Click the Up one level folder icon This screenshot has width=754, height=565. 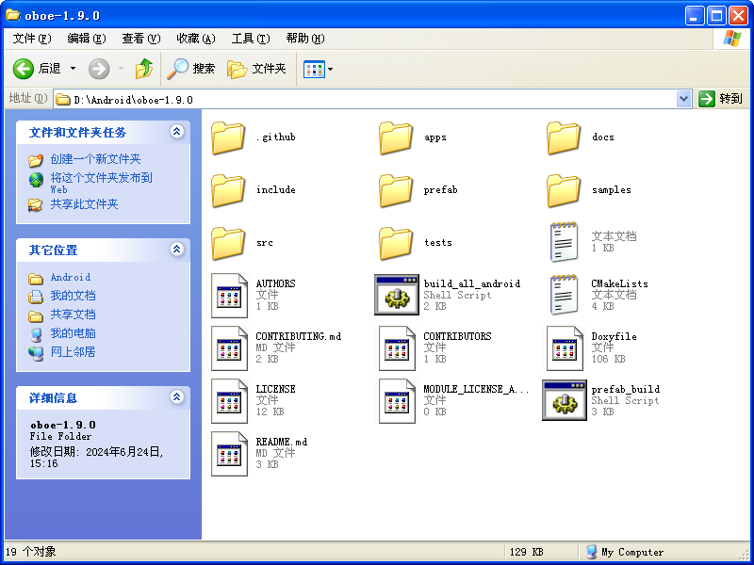coord(144,69)
